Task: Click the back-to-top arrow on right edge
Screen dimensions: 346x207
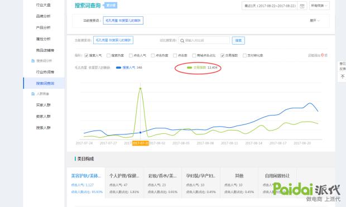Action: click(x=342, y=76)
